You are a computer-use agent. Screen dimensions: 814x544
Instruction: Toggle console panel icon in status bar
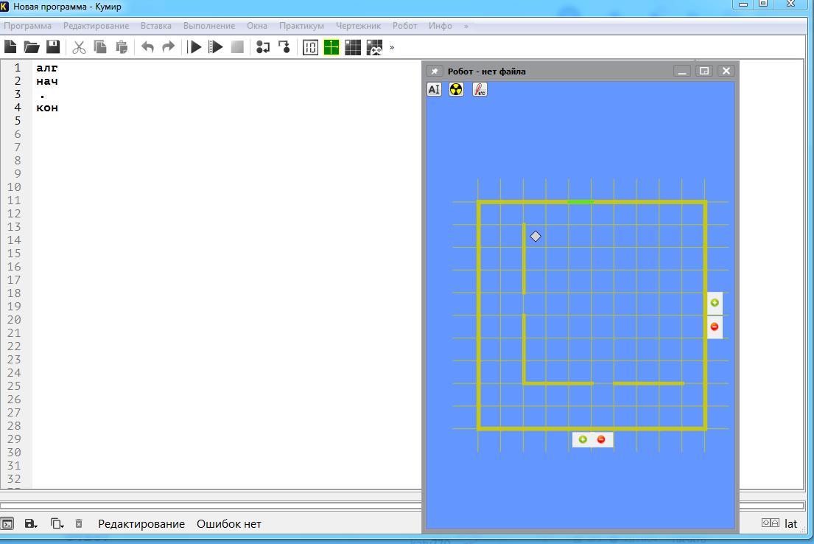tap(7, 524)
